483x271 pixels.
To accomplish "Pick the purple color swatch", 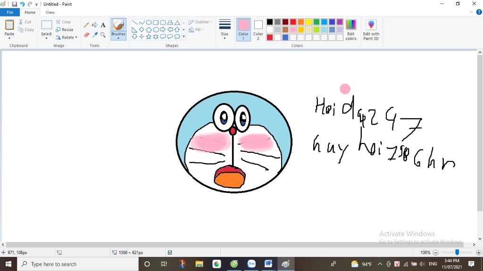I will [x=340, y=22].
